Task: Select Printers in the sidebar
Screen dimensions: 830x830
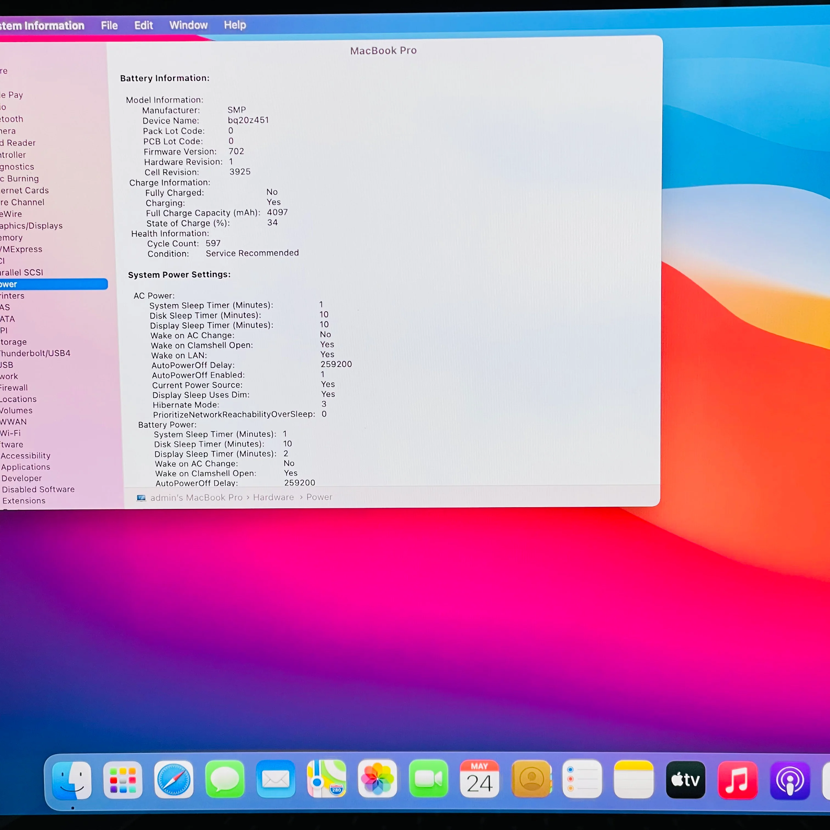Action: click(12, 296)
